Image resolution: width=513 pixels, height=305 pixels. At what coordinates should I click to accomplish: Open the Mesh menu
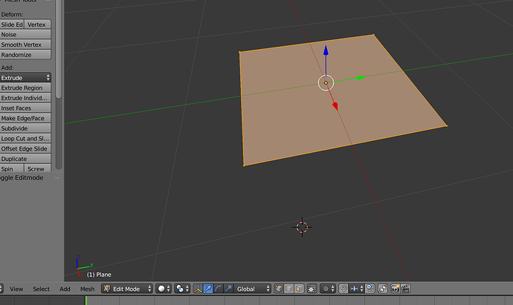coord(87,289)
